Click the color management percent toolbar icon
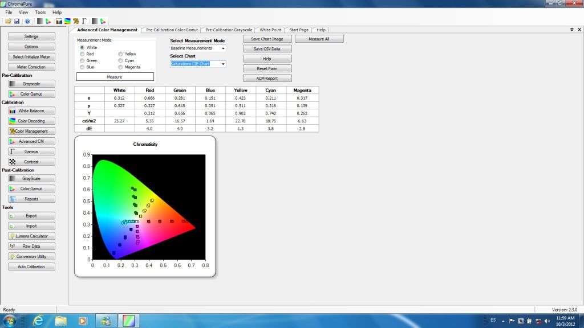 coord(76,21)
